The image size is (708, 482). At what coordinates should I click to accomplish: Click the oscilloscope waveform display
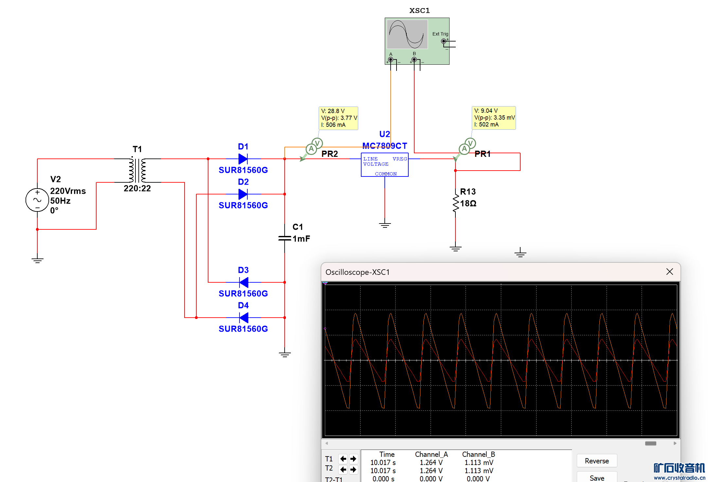(501, 360)
